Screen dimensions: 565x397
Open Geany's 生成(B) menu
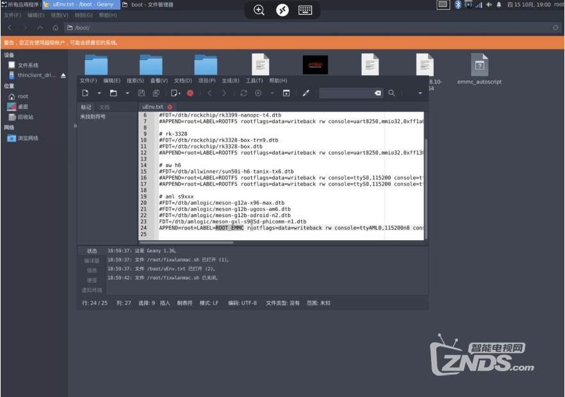231,81
